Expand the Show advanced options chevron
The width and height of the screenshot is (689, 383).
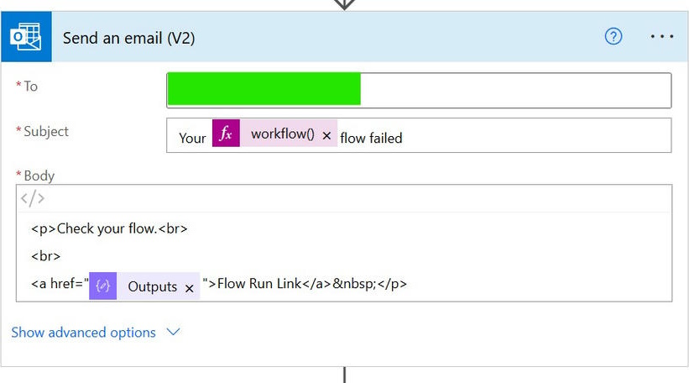click(174, 333)
